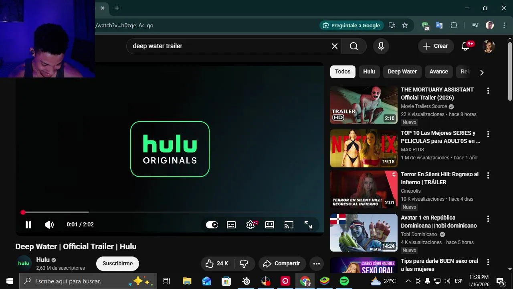Image resolution: width=513 pixels, height=289 pixels.
Task: Subscribe to Hulu with Suscribirme
Action: point(117,264)
